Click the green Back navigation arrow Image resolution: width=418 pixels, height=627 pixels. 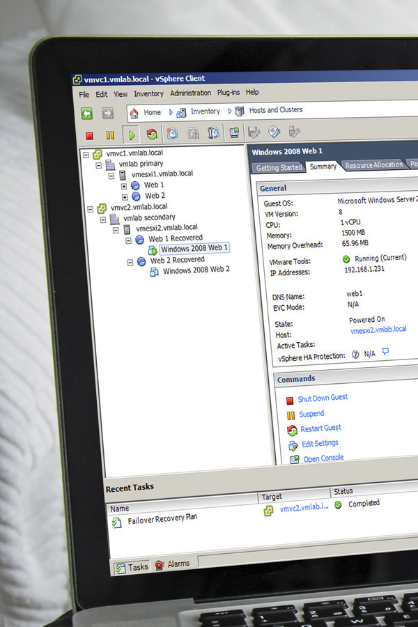[x=87, y=114]
